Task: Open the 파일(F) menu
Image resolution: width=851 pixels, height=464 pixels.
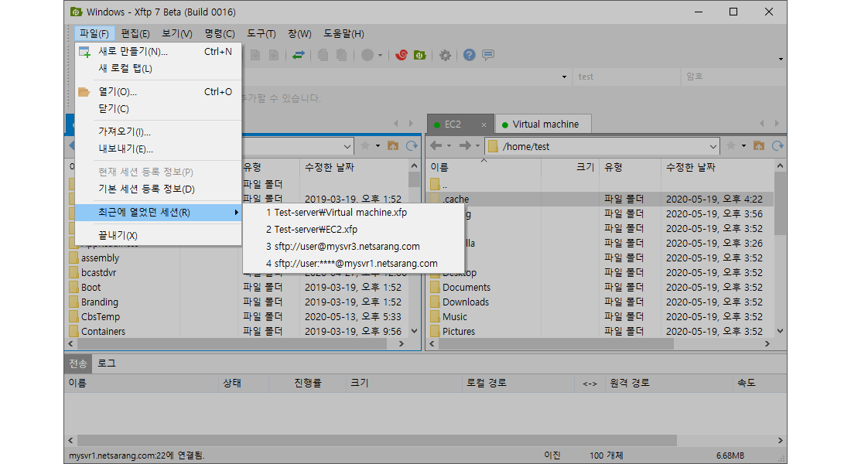Action: pos(94,34)
